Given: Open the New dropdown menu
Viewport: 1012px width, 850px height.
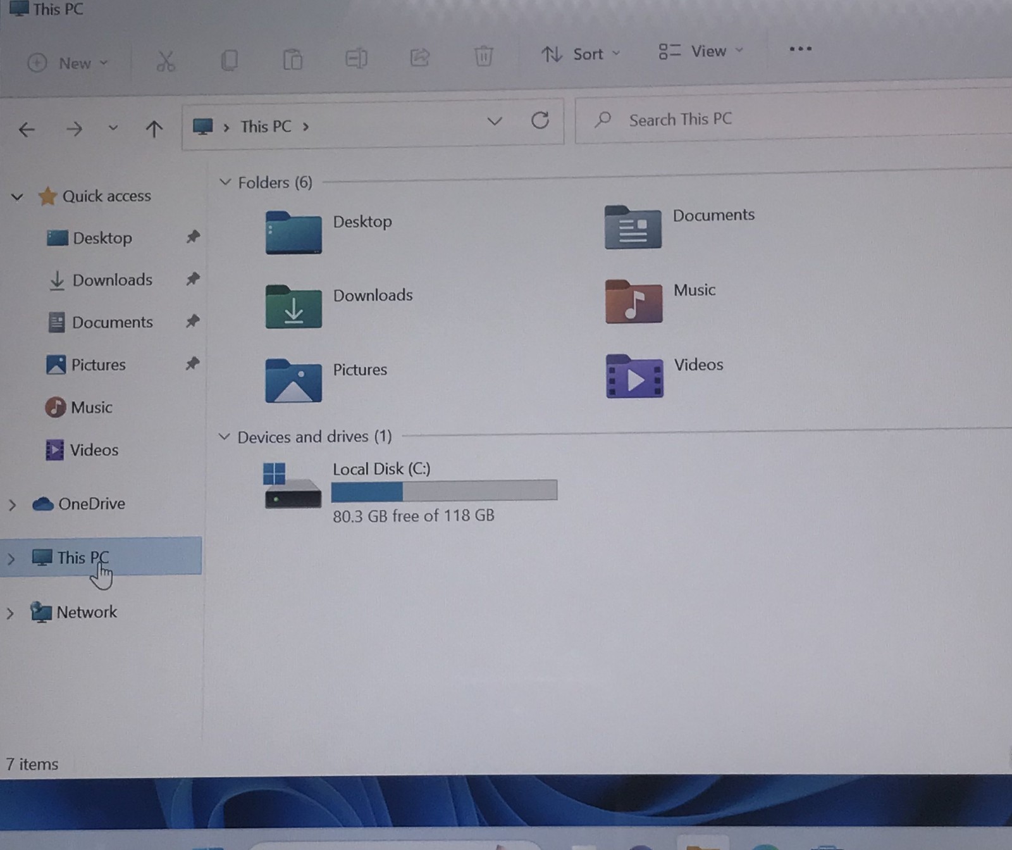Looking at the screenshot, I should pyautogui.click(x=68, y=63).
